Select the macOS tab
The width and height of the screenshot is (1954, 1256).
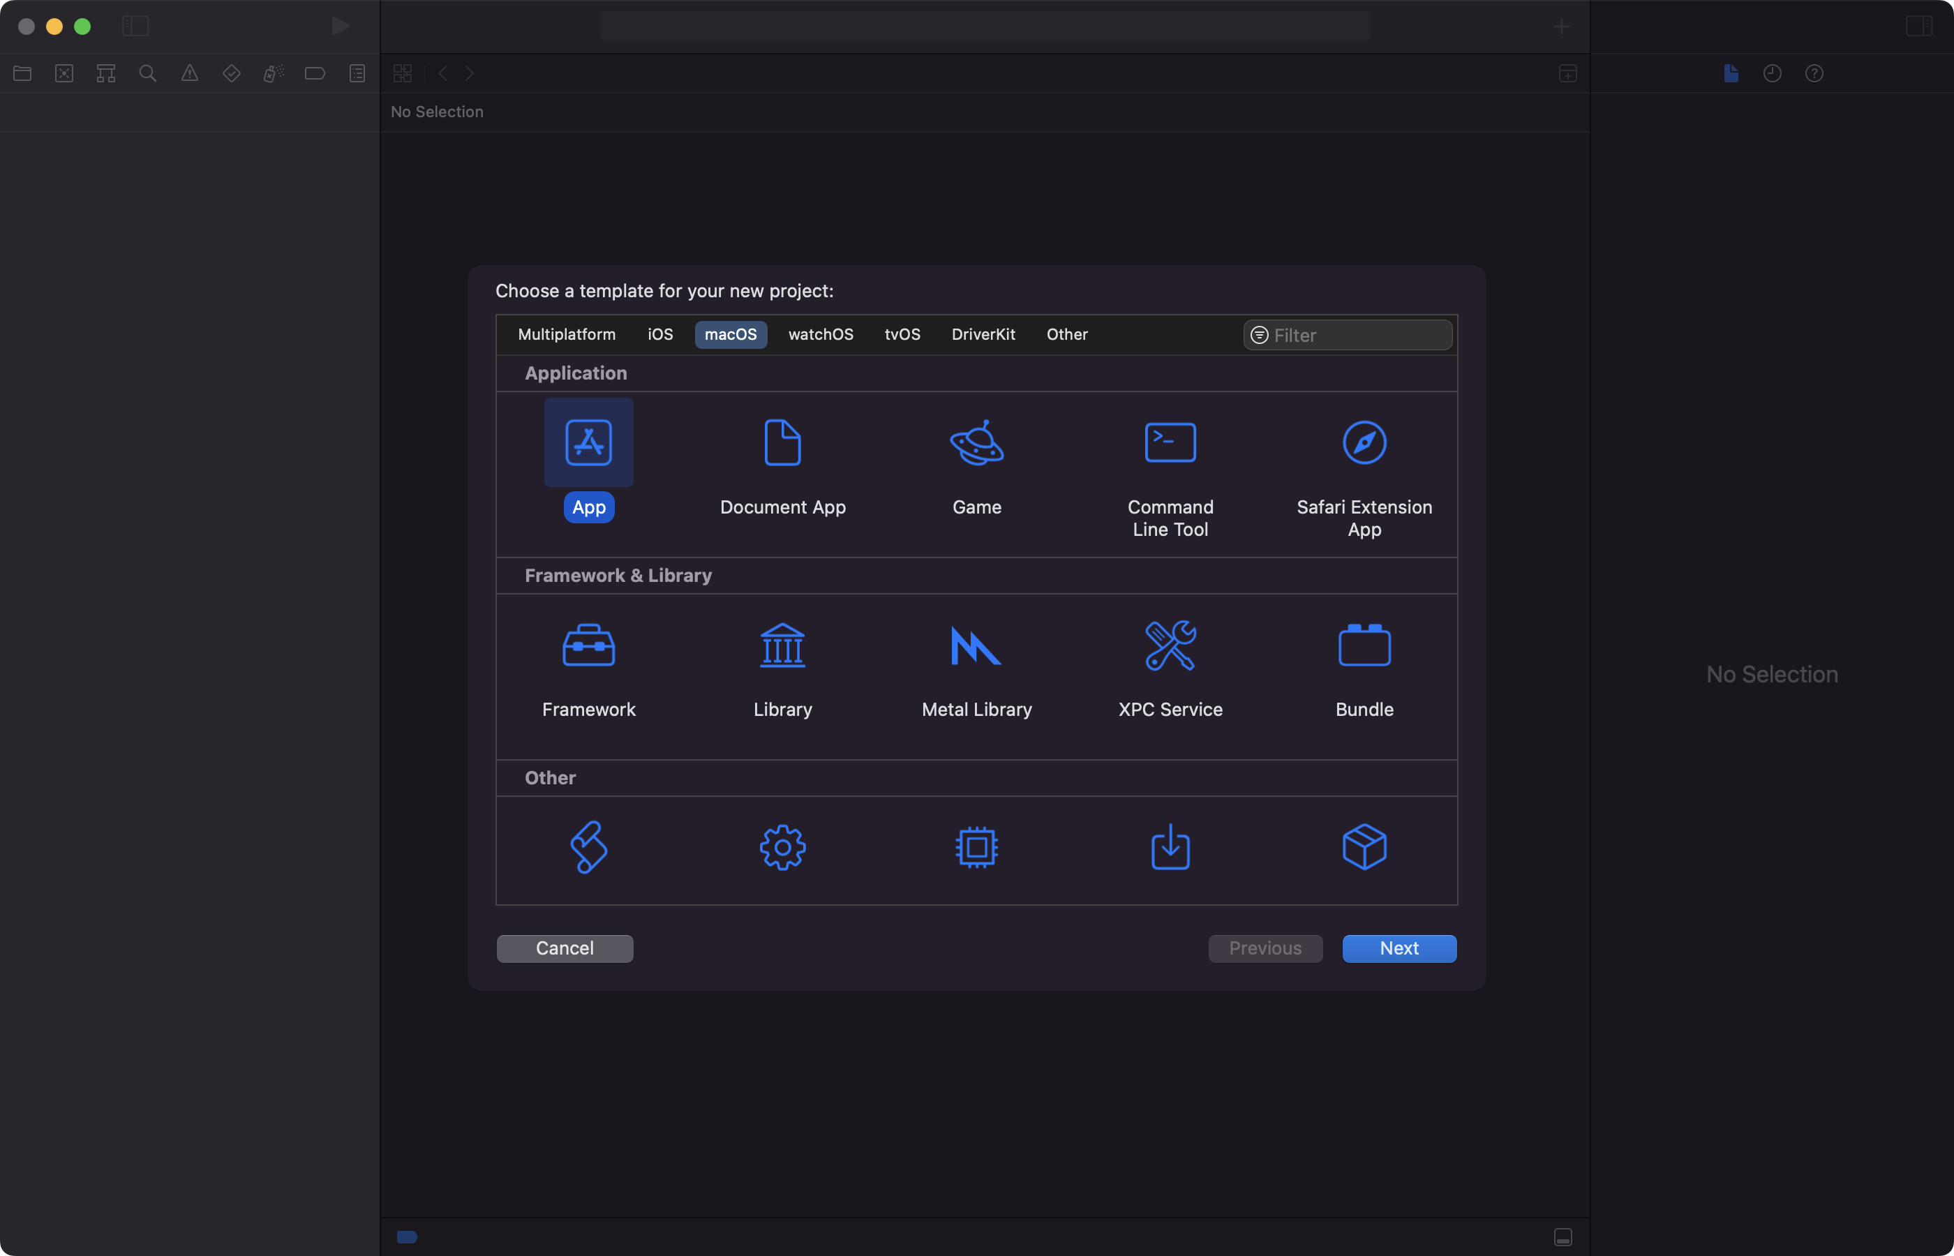tap(730, 334)
